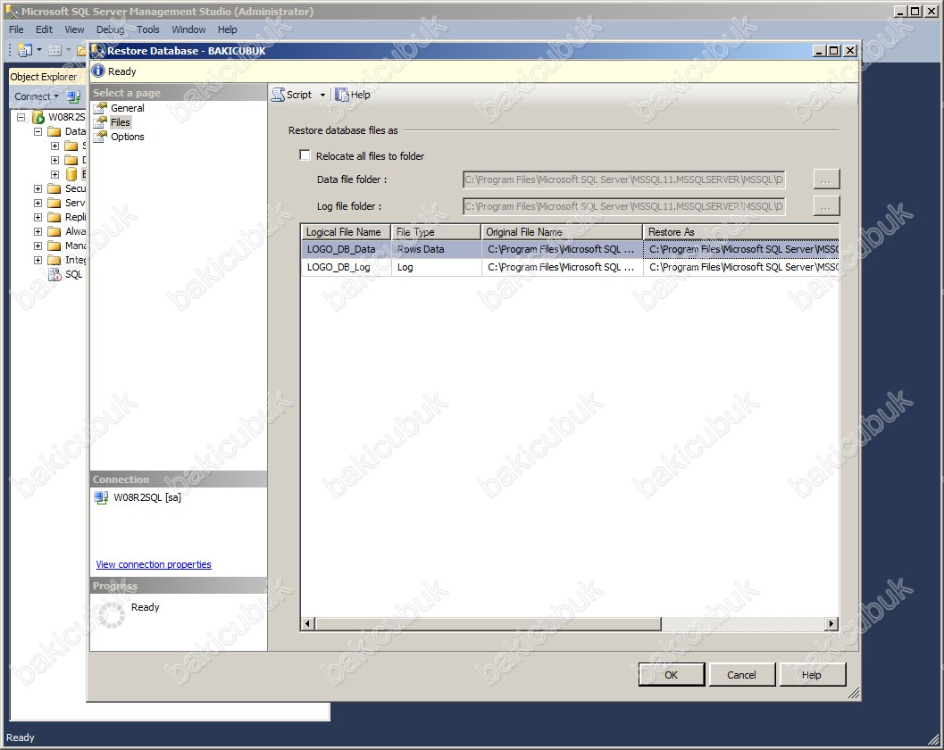The image size is (944, 750).
Task: Open the Script dropdown arrow
Action: click(322, 96)
